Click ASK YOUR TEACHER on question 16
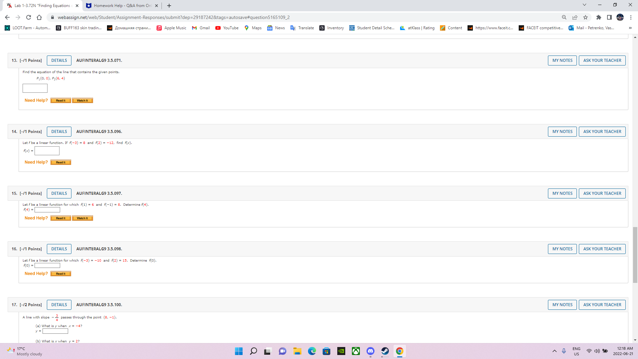Viewport: 638px width, 359px height. pos(602,249)
